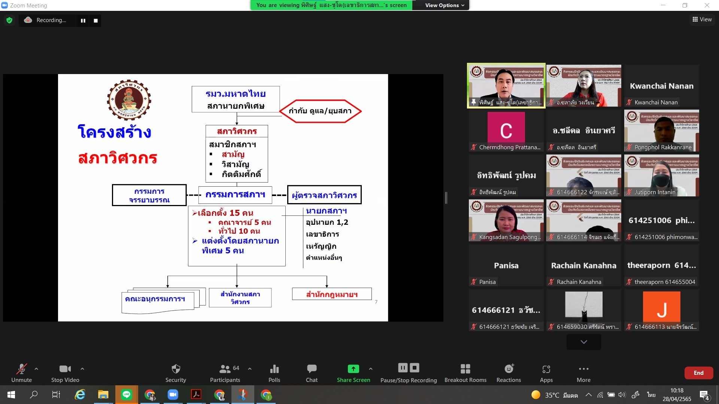Open the Reactions emoji icon

pos(509,369)
